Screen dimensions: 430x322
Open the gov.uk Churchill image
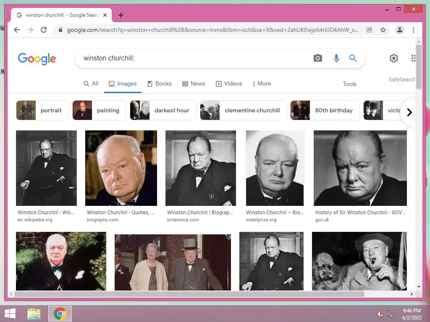[360, 168]
